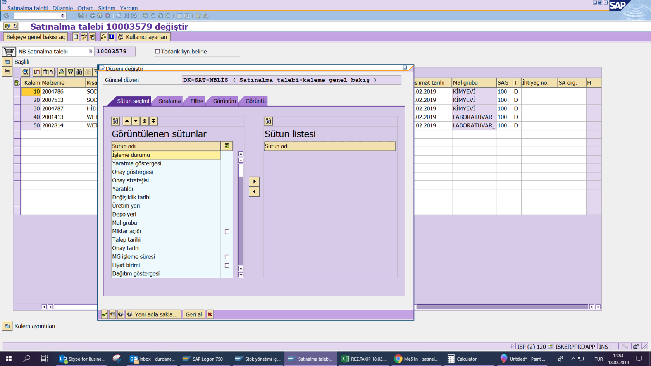This screenshot has height=366, width=651.
Task: Expand the Kalem ayrıntıları section
Action: (x=7, y=326)
